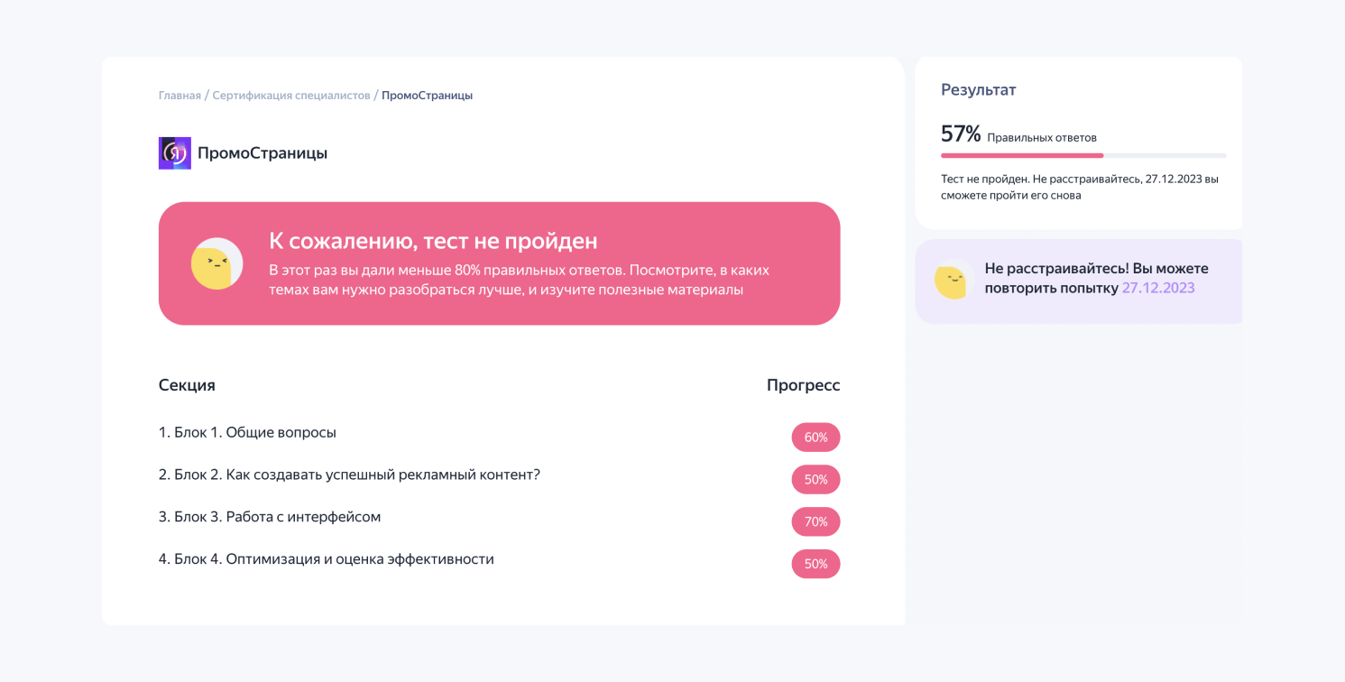
Task: Click the 60% progress badge
Action: point(815,438)
